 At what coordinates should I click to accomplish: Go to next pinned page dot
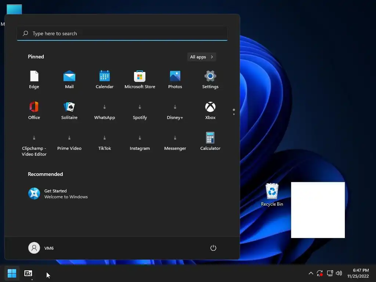234,114
